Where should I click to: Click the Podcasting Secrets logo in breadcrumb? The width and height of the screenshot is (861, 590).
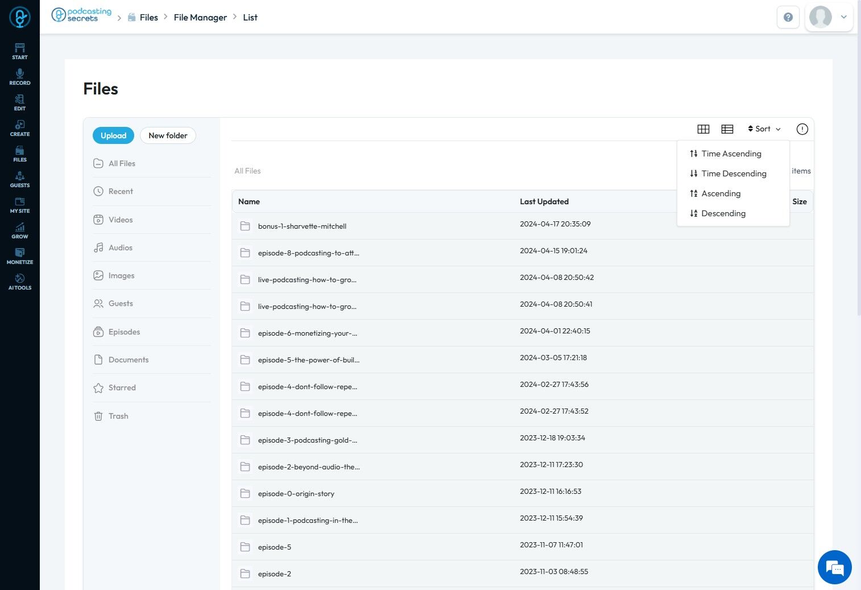81,15
